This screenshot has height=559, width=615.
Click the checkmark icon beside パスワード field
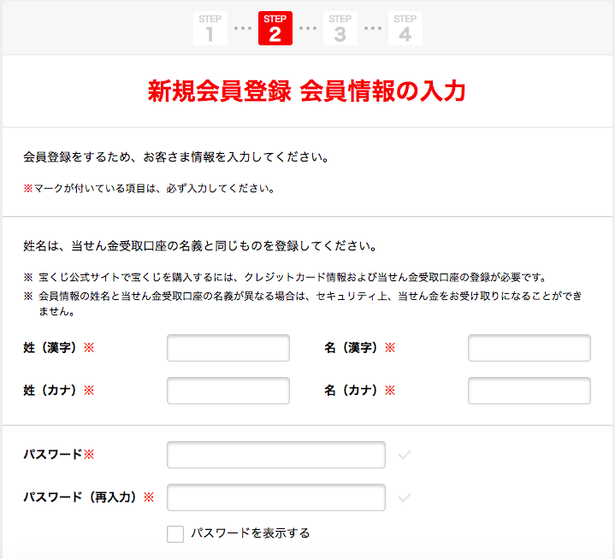click(405, 455)
